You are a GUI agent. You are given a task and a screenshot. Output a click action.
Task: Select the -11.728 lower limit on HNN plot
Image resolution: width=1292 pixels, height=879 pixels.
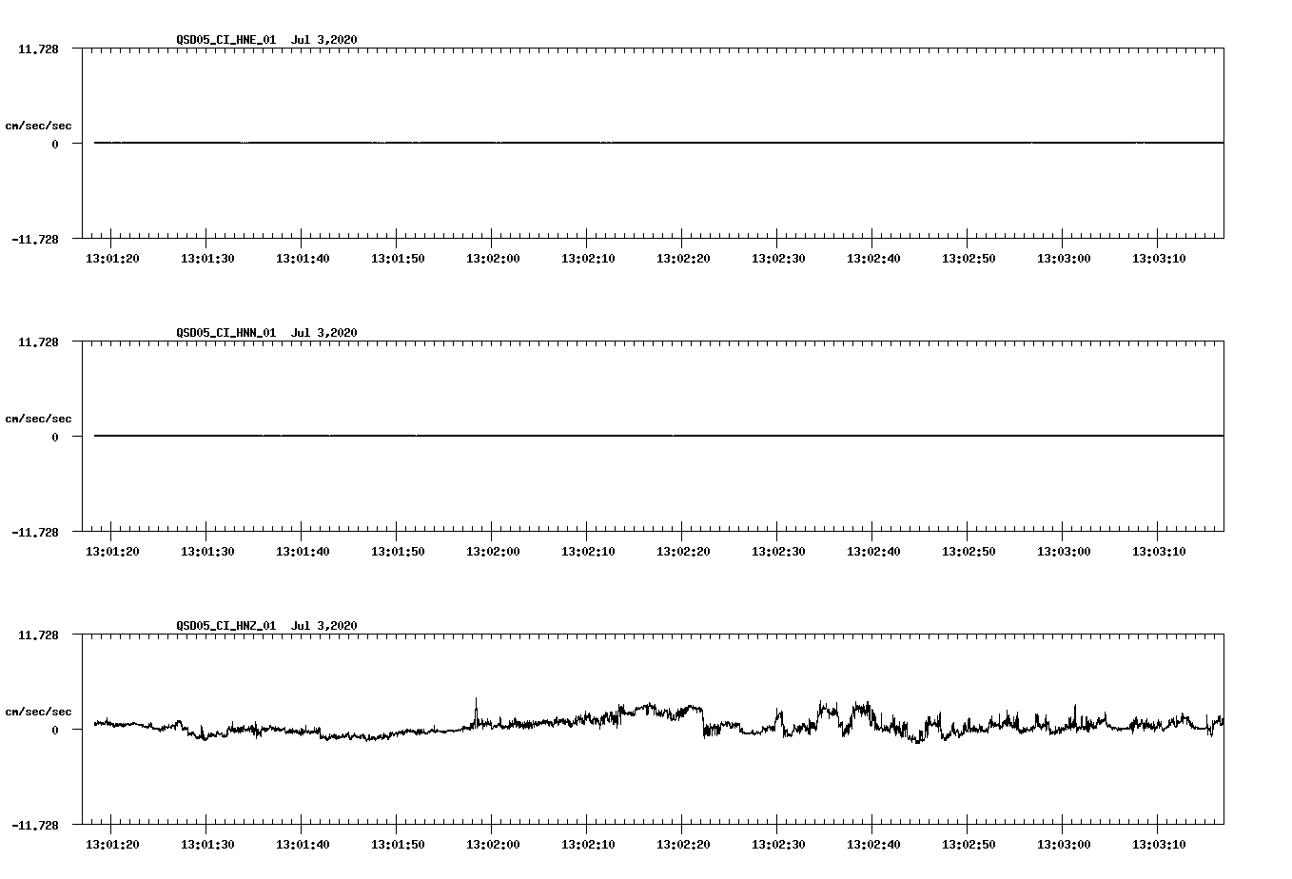point(35,533)
